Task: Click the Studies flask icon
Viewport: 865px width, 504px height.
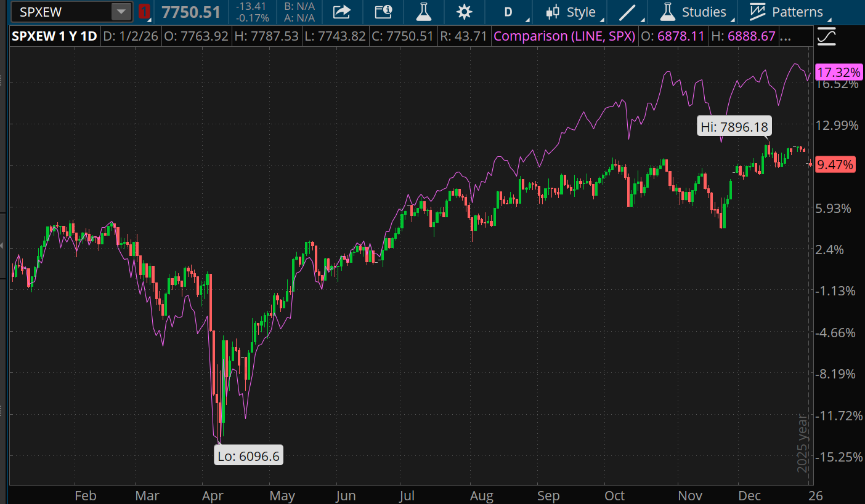Action: [x=667, y=12]
